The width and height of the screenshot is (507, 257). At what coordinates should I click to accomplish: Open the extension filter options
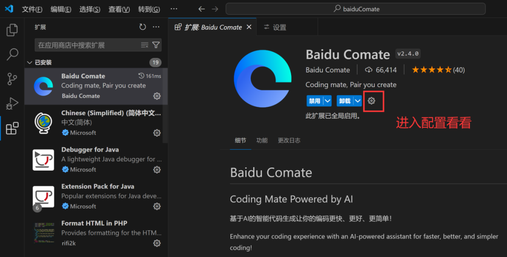(156, 45)
